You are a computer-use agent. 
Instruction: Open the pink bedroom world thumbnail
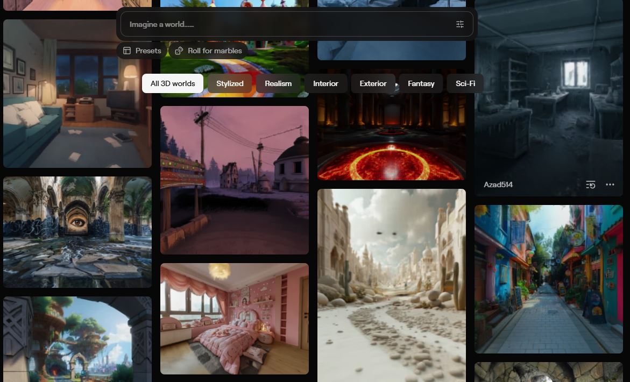point(234,319)
